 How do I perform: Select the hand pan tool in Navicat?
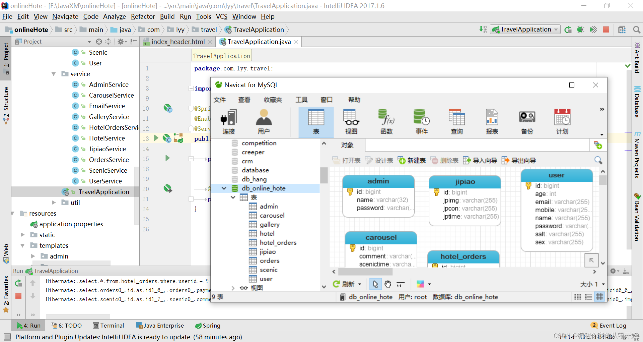click(x=388, y=284)
